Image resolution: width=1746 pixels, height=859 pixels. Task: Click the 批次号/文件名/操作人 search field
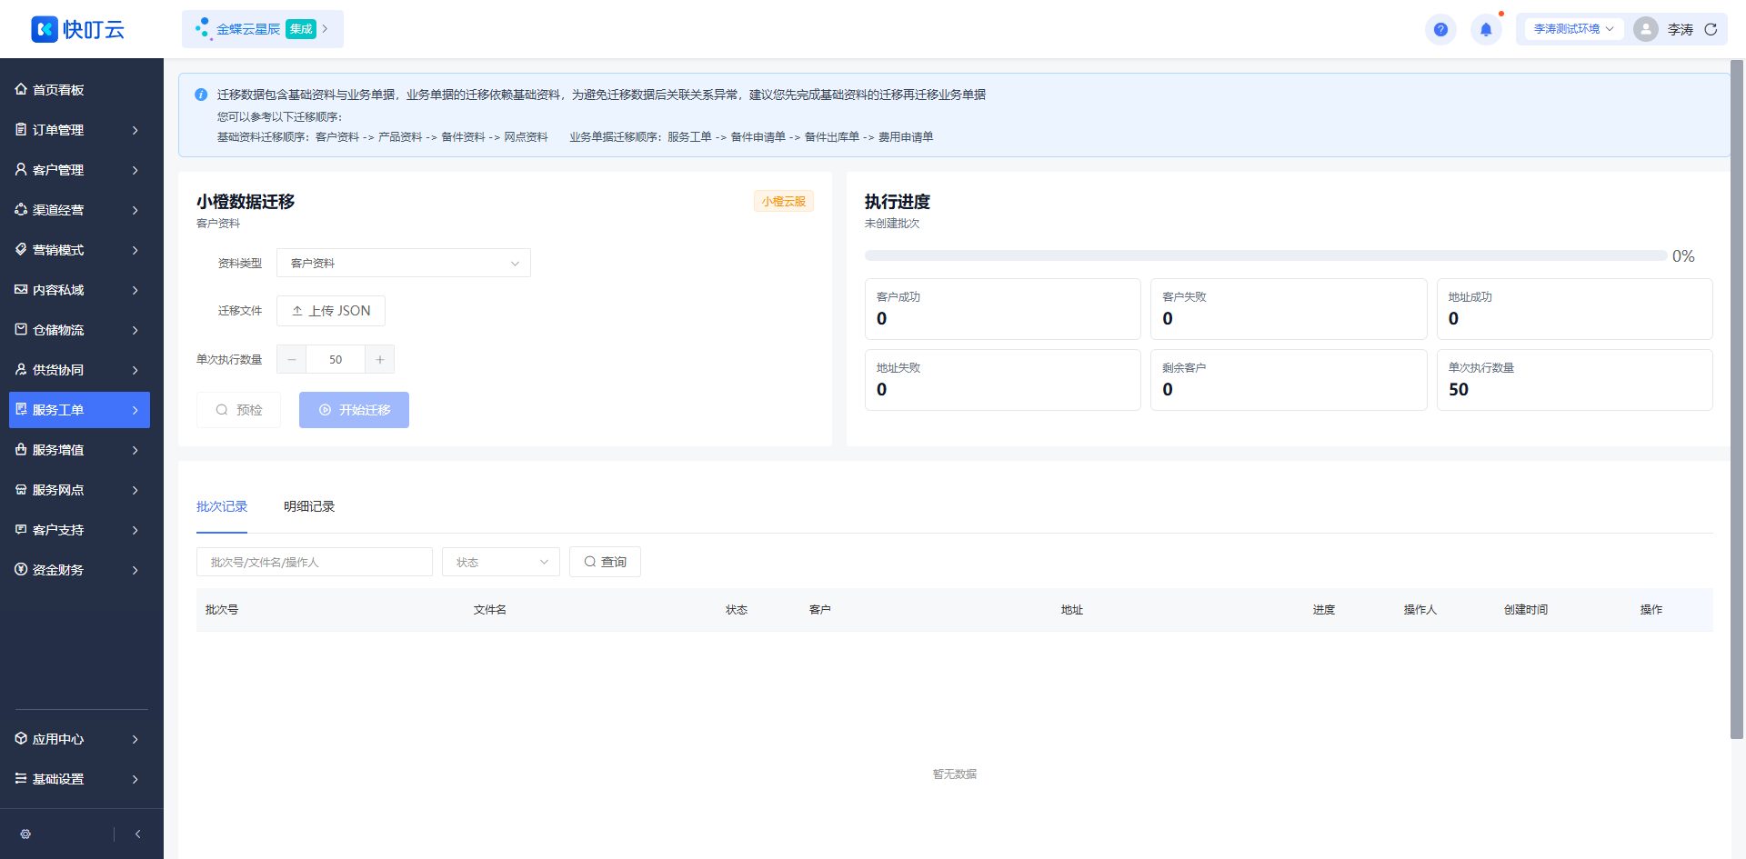tap(315, 562)
